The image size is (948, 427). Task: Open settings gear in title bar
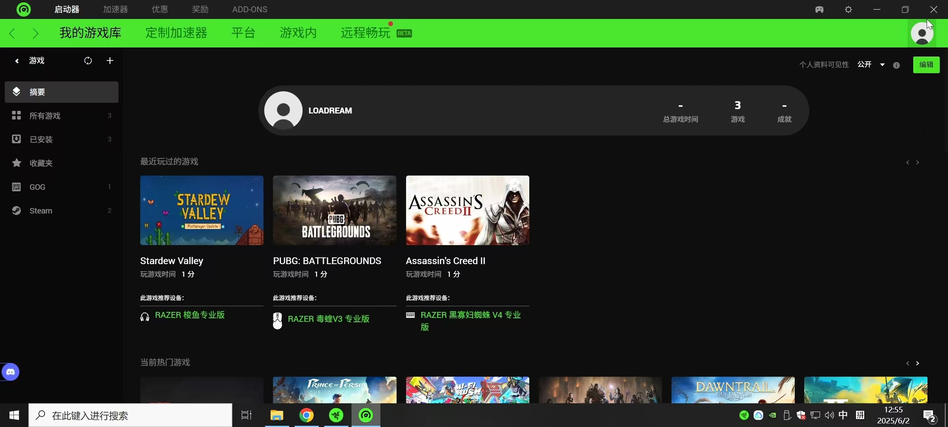[848, 9]
